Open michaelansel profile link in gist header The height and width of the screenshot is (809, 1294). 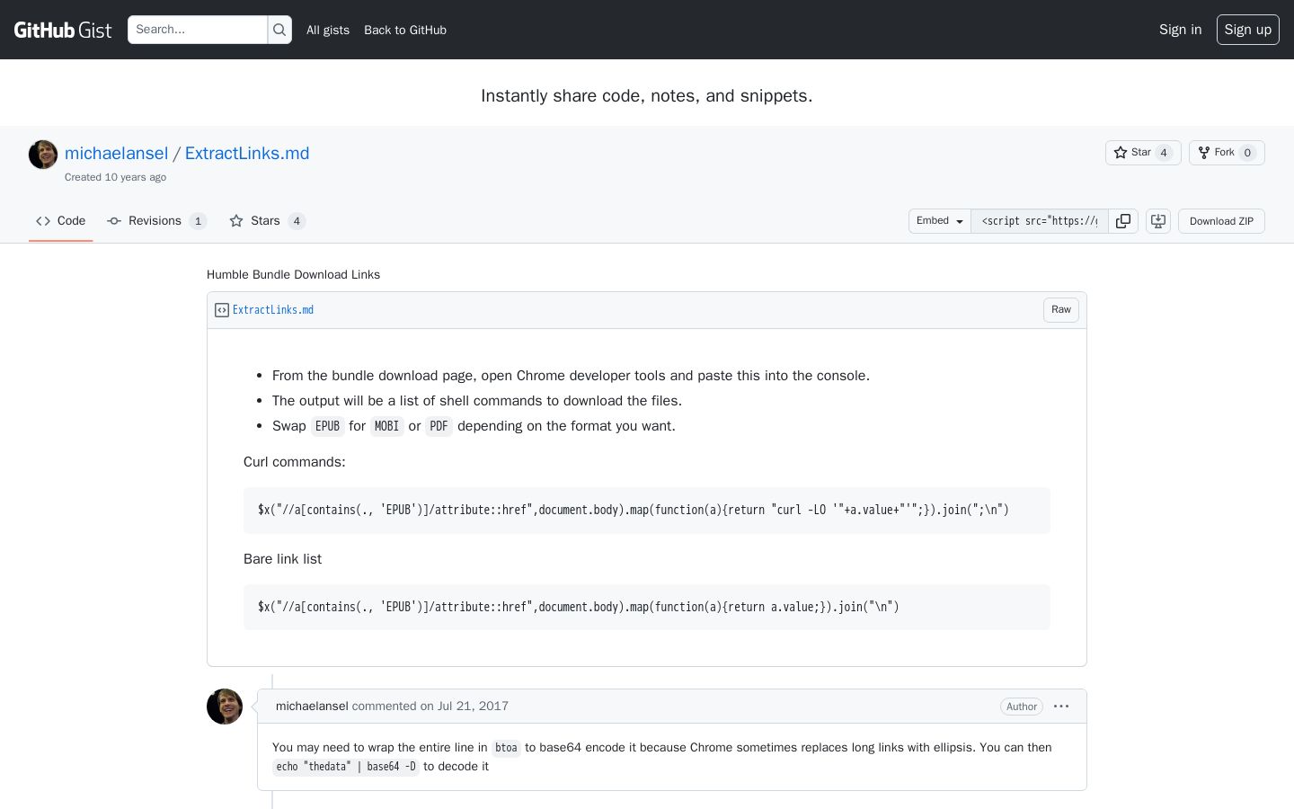pyautogui.click(x=117, y=153)
